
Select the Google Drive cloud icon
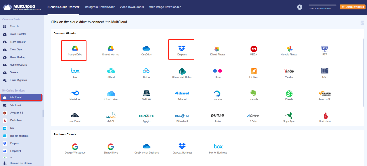75,49
